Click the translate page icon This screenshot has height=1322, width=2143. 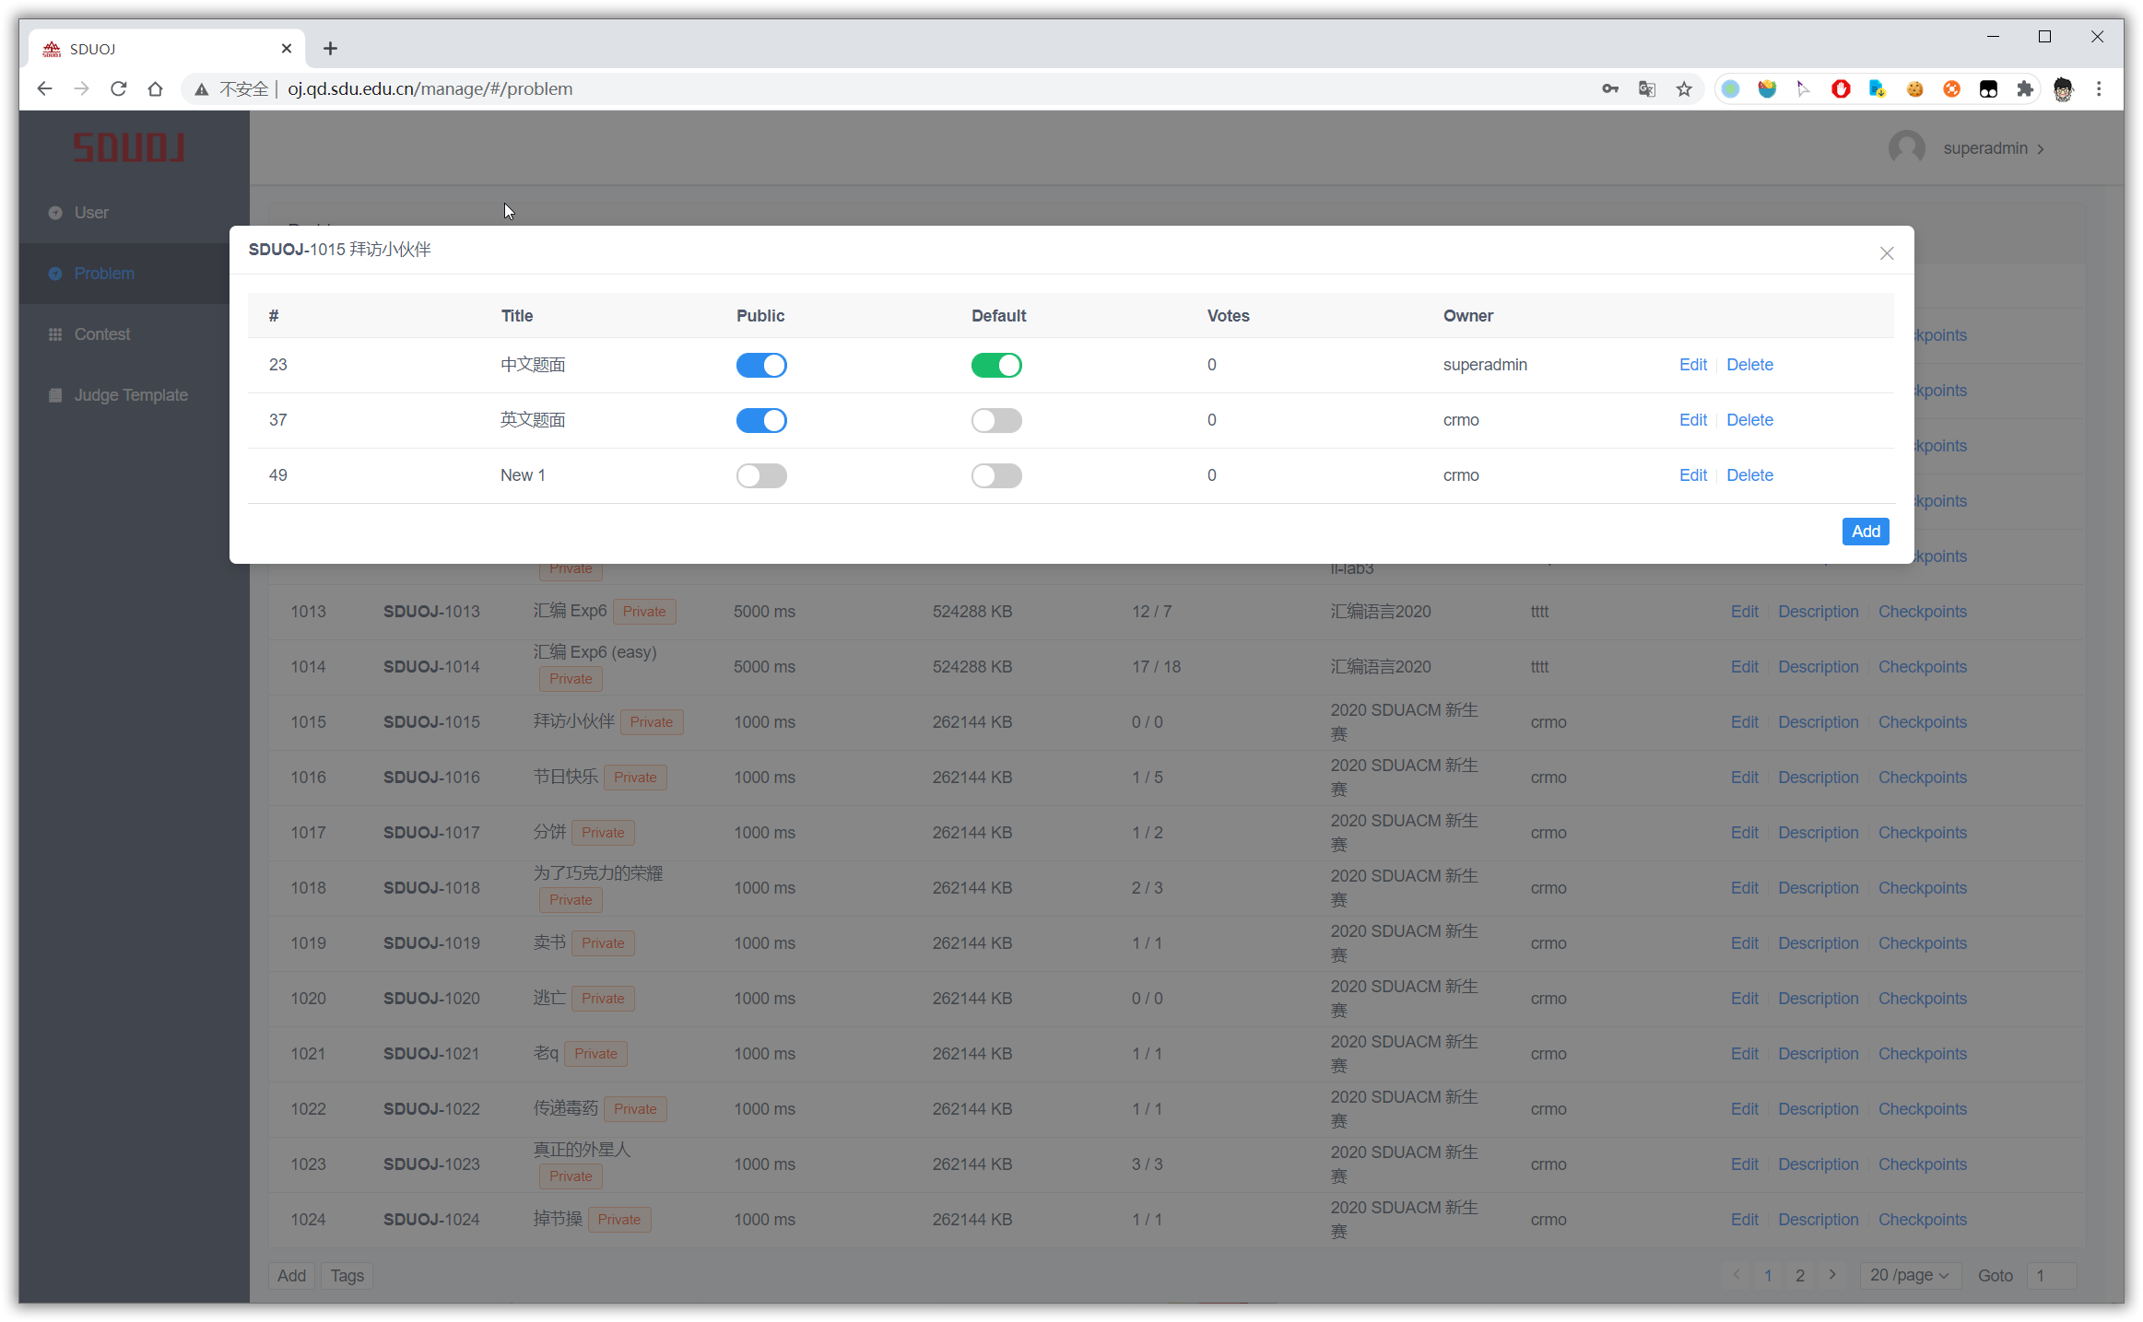(x=1646, y=88)
